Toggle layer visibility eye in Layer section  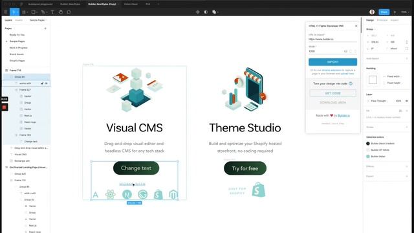pyautogui.click(x=407, y=101)
